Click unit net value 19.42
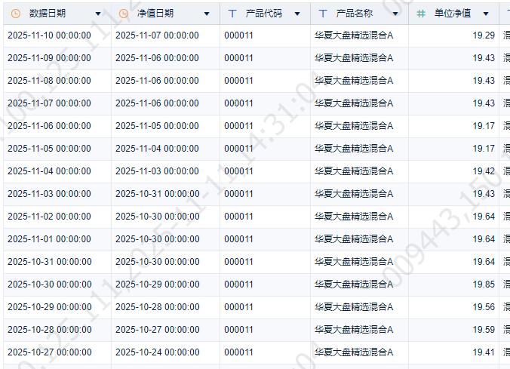 (484, 171)
